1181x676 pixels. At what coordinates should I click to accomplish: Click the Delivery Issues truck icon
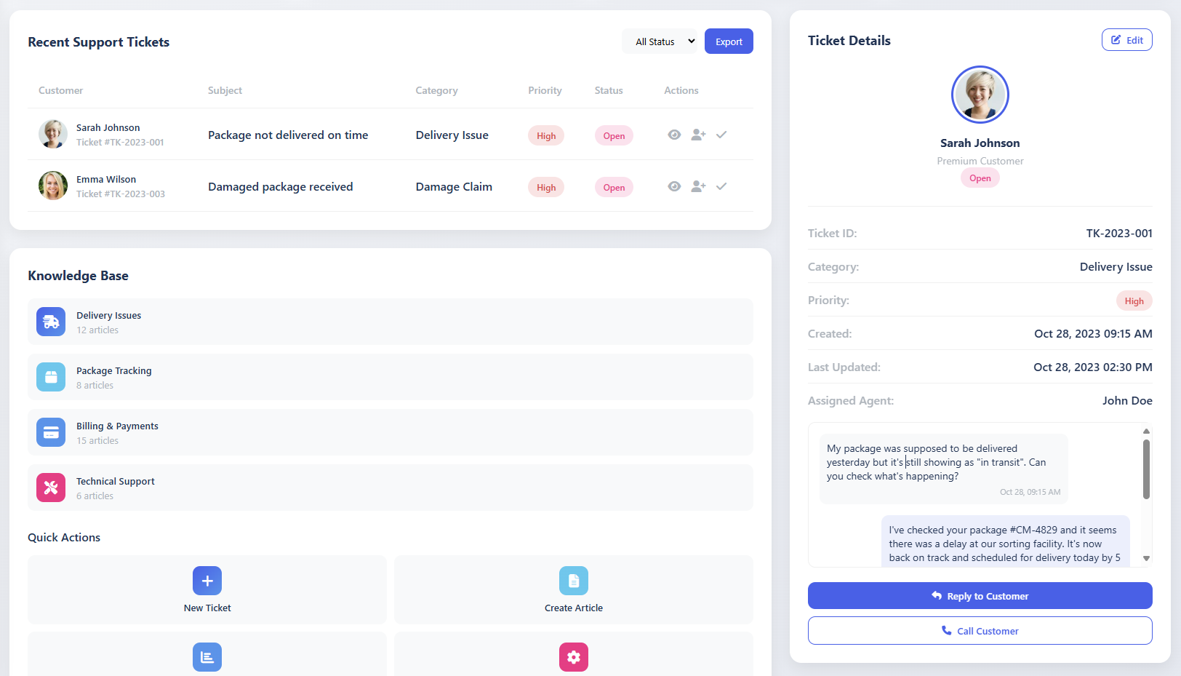coord(51,322)
